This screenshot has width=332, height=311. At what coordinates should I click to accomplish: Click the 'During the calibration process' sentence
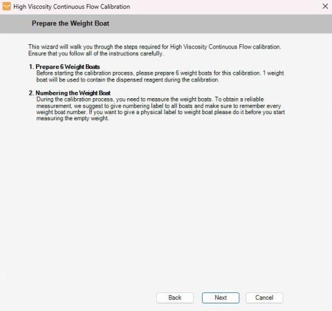[x=150, y=100]
